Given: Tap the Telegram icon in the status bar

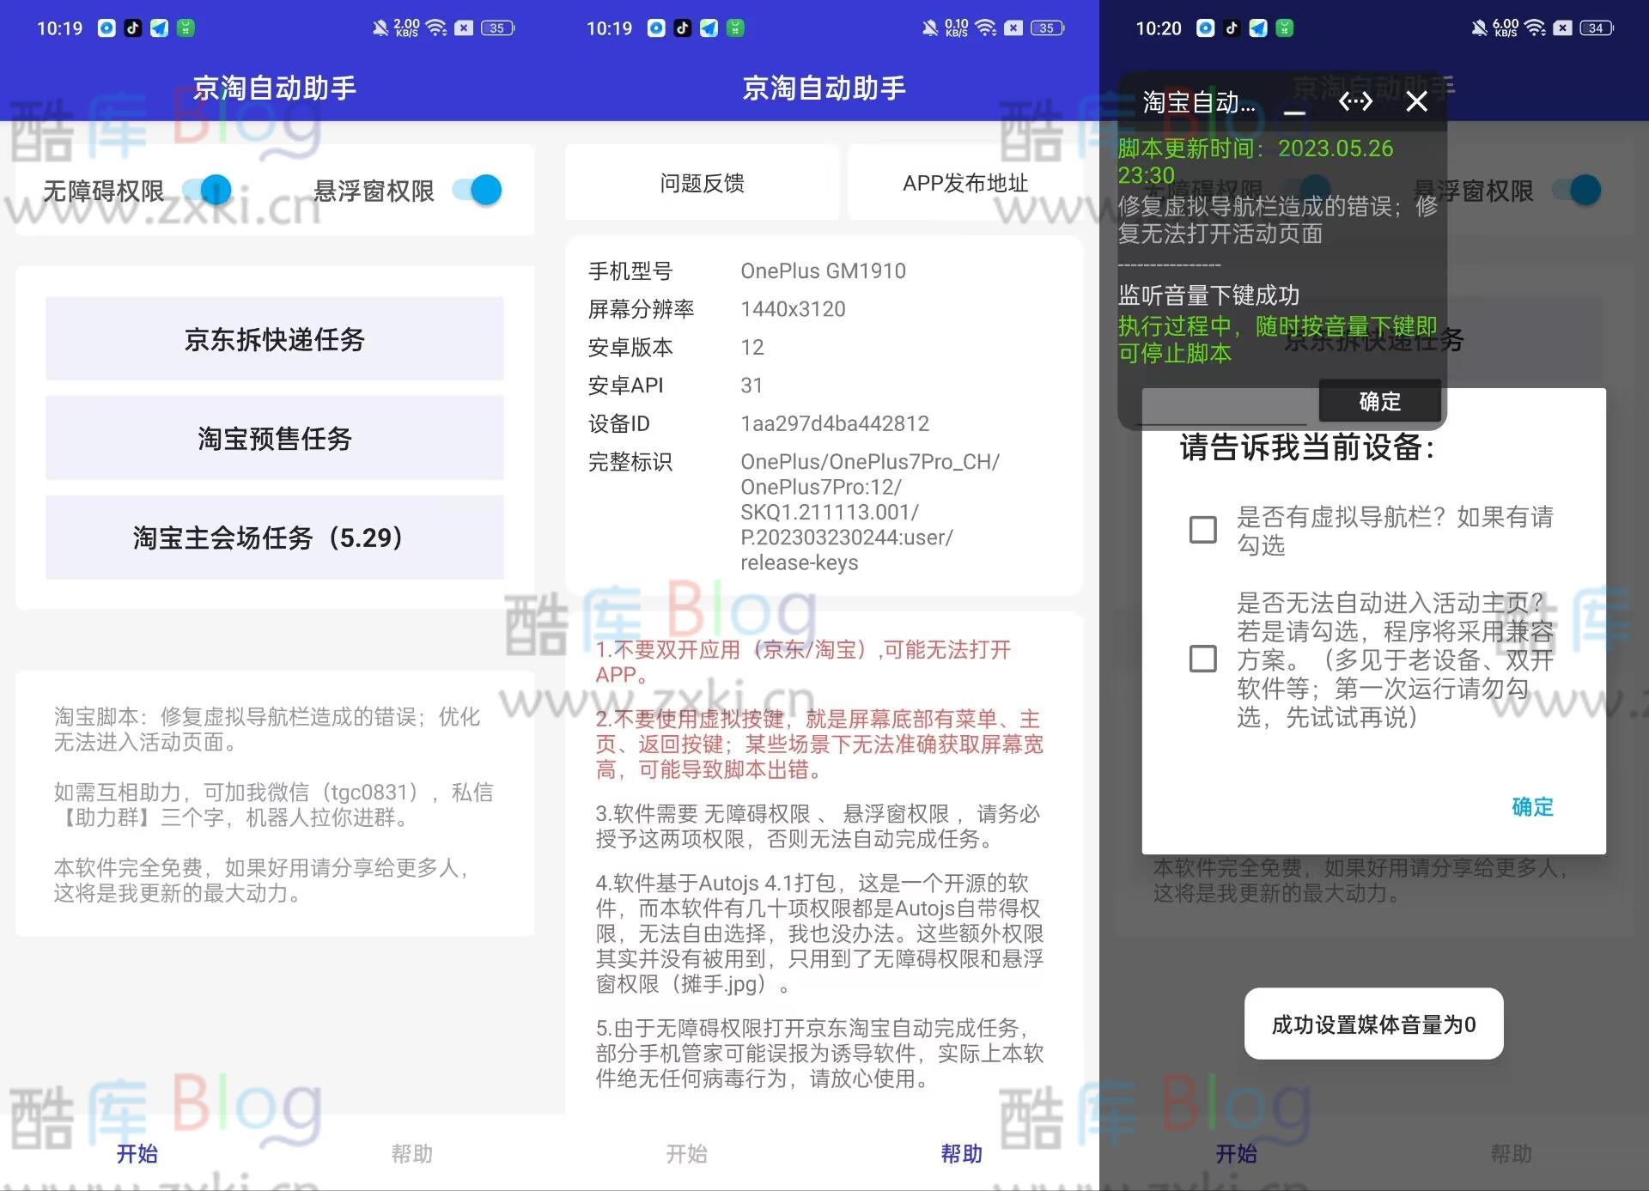Looking at the screenshot, I should 160,28.
